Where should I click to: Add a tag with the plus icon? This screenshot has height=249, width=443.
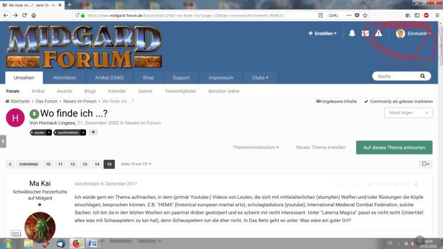tap(93, 133)
